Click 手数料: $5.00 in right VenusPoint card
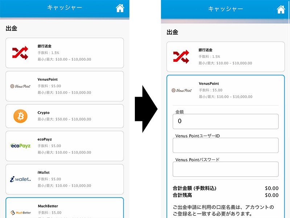The height and width of the screenshot is (218, 290). click(x=211, y=90)
